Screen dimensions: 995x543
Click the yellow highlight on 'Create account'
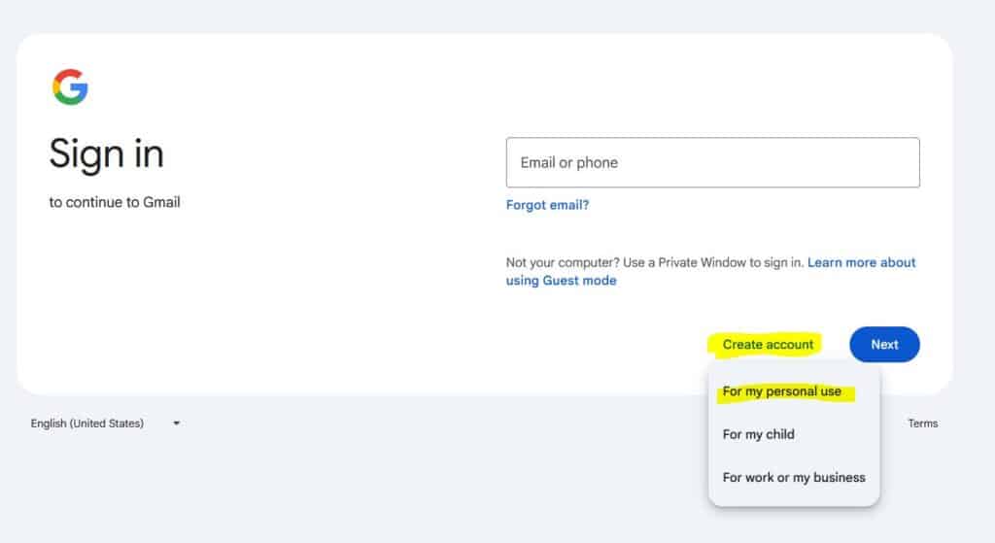[768, 344]
